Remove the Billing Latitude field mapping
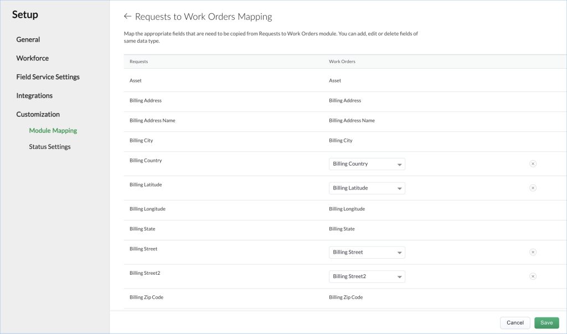The height and width of the screenshot is (334, 567). [533, 188]
